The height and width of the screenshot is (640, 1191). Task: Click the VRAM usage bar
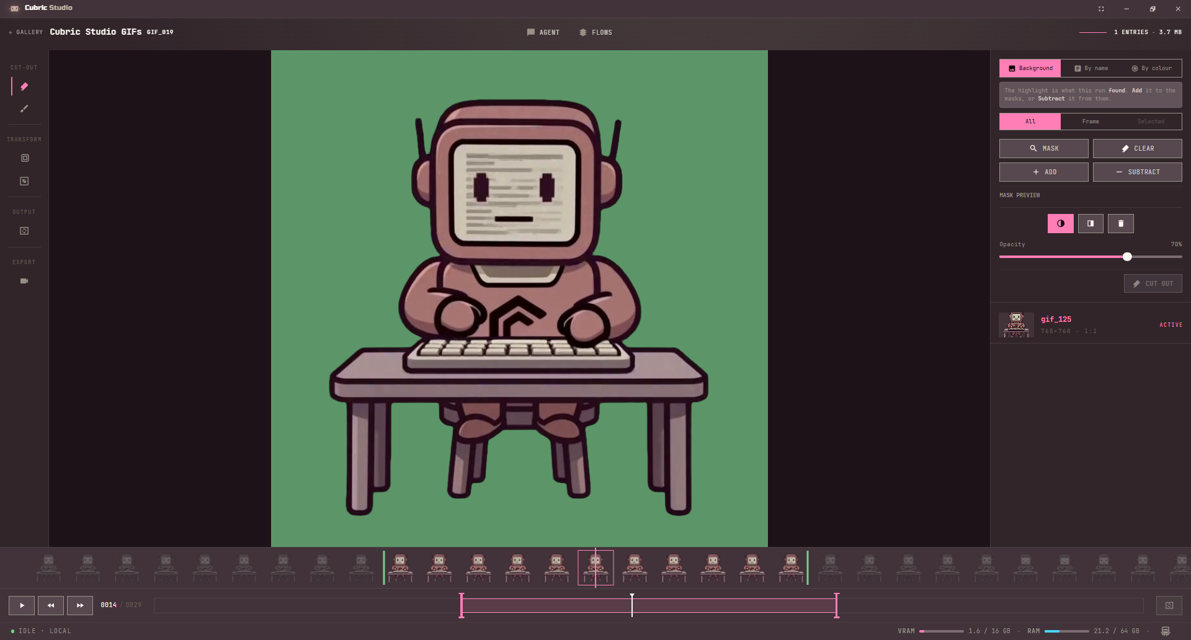[x=941, y=631]
